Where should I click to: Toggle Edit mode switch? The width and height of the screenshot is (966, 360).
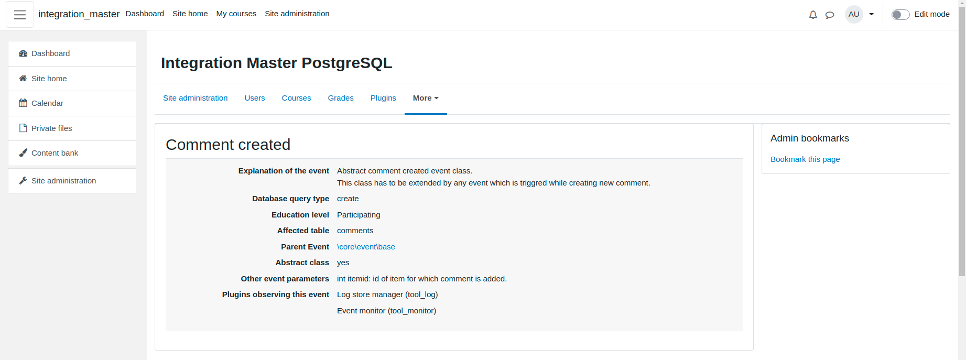900,15
